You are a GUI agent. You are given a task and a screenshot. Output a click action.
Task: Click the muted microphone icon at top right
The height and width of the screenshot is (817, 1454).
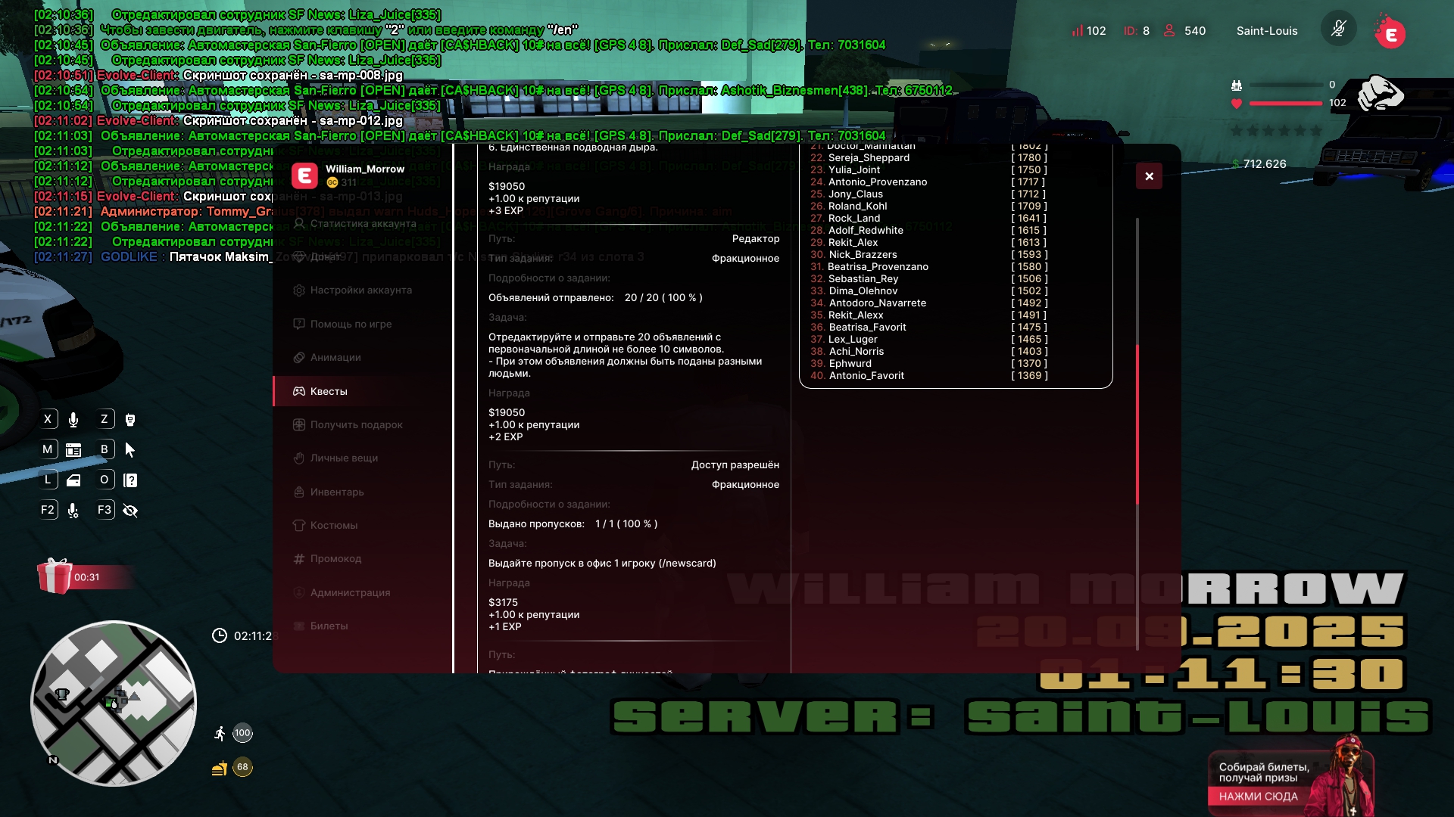[x=1338, y=30]
